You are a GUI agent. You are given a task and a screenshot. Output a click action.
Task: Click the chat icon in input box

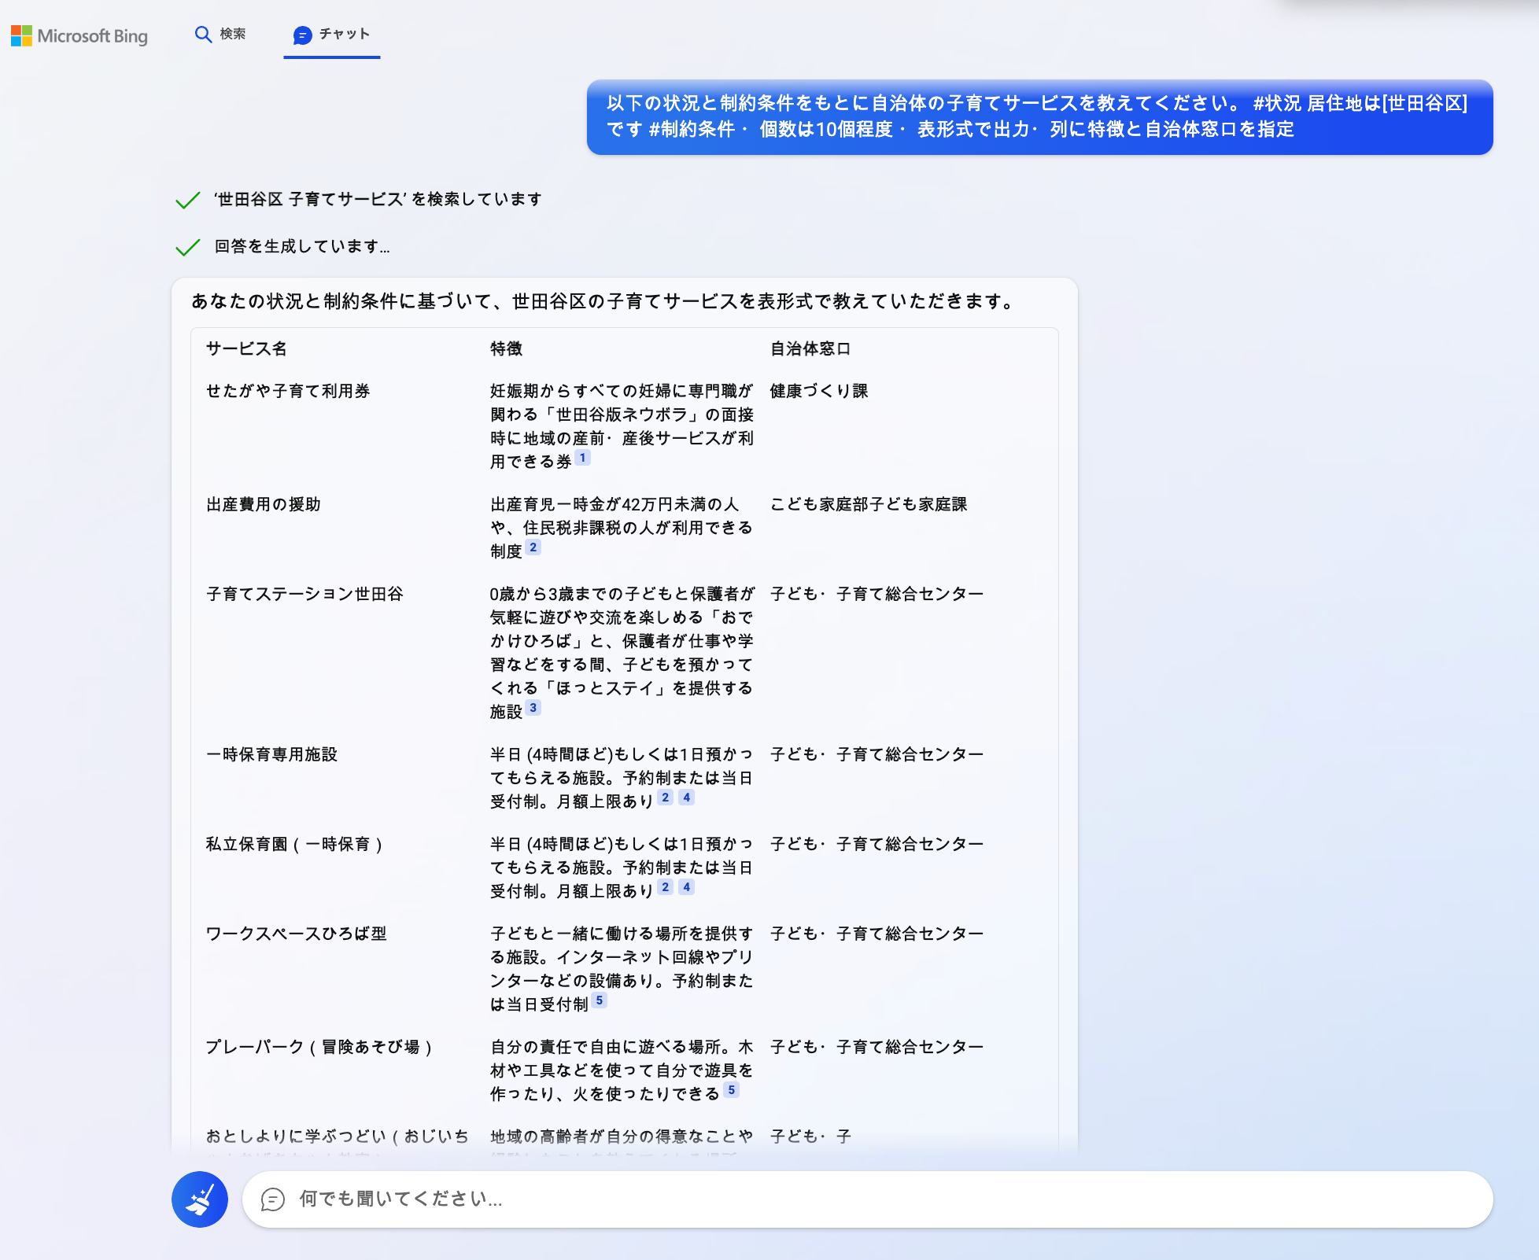[x=272, y=1199]
